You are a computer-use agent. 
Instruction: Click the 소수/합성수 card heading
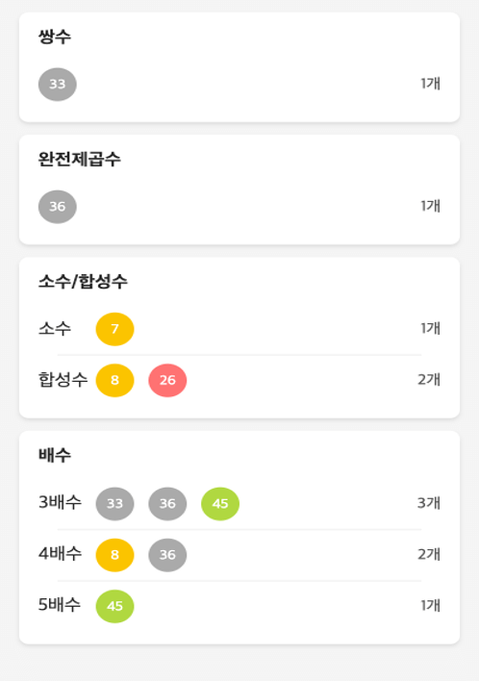click(x=83, y=282)
